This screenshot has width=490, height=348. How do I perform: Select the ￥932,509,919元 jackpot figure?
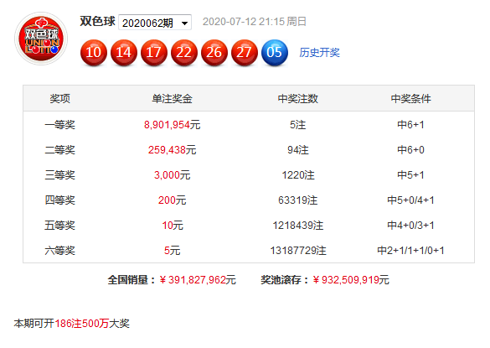pos(351,279)
